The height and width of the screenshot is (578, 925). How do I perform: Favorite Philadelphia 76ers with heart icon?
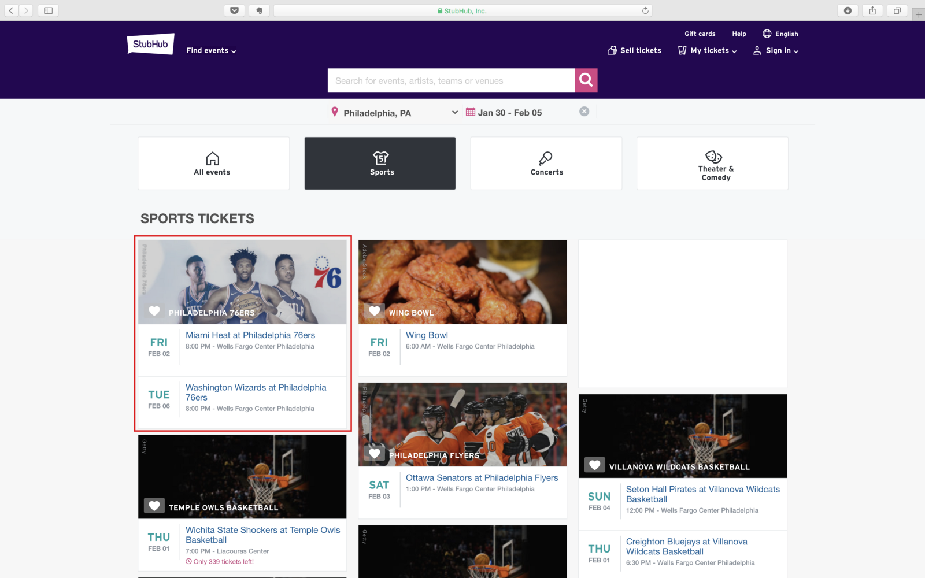tap(154, 311)
